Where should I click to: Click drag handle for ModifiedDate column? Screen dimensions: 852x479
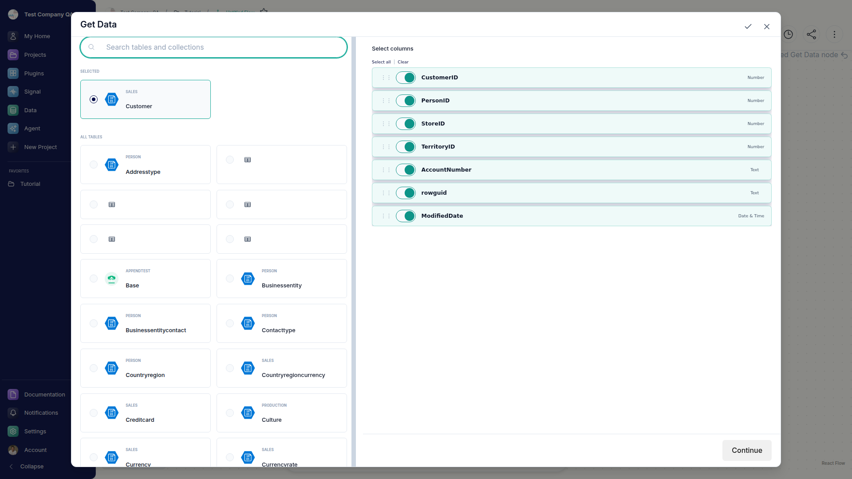tap(386, 216)
